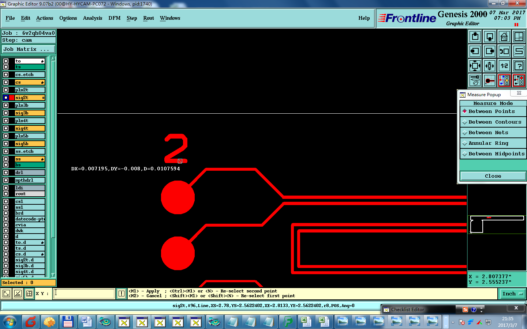This screenshot has height=329, width=527.
Task: Select the S-shaped serpentine path icon
Action: point(519,51)
